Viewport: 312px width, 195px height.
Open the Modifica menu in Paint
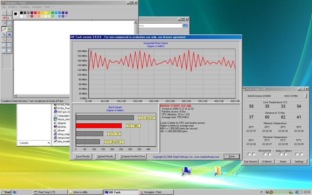(x=12, y=7)
